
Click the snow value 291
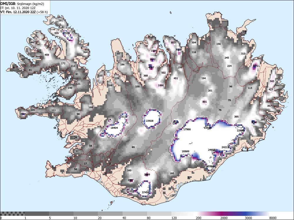tap(61, 21)
